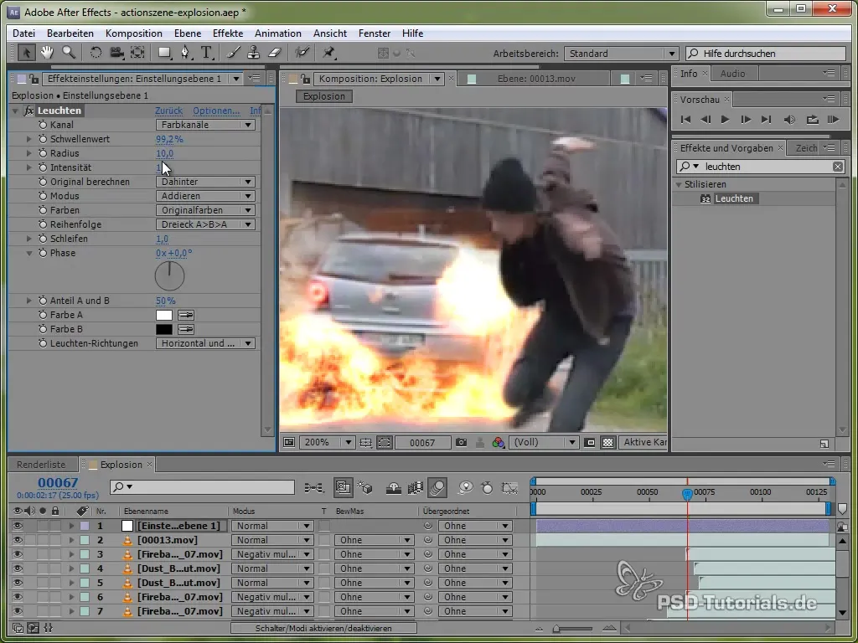
Task: Select the Unified Camera tool
Action: pos(116,53)
